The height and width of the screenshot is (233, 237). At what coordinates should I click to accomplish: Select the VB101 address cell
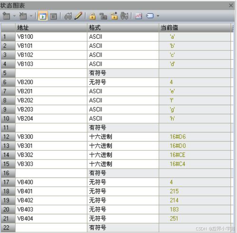[51, 46]
